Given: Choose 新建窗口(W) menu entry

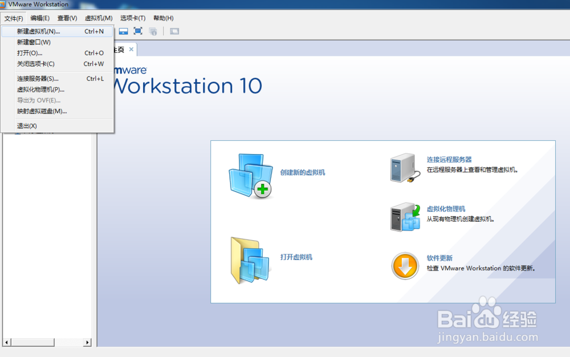Looking at the screenshot, I should 58,42.
